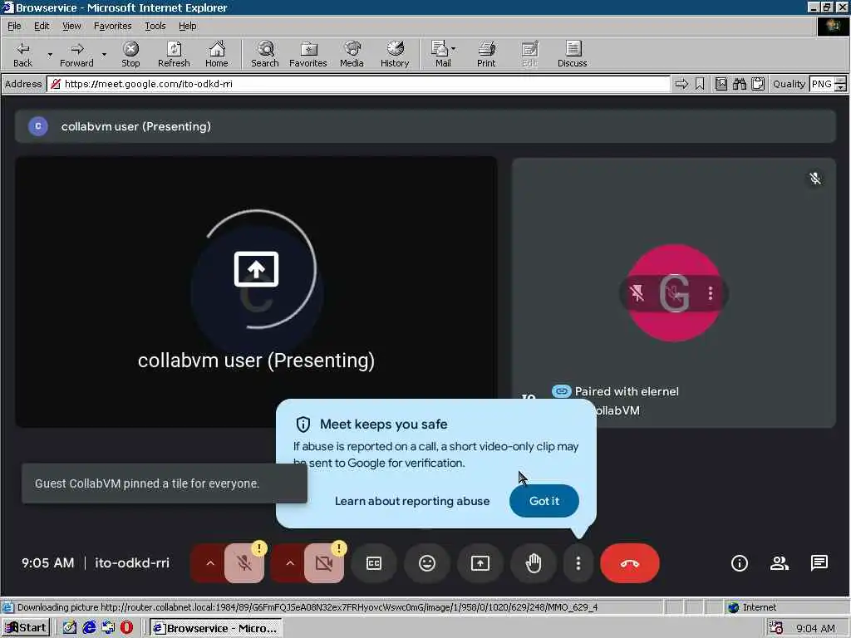The image size is (851, 638).
Task: Select the collabvm user presenting tile
Action: [x=256, y=292]
